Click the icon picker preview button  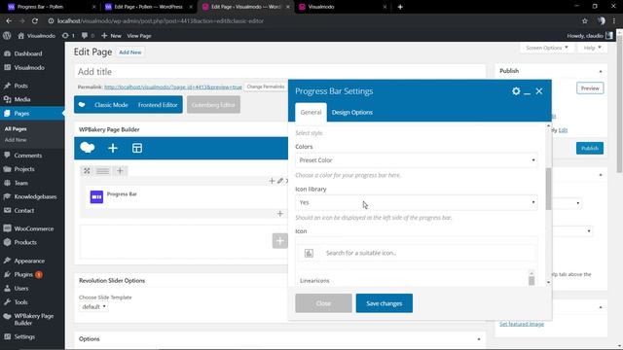tap(309, 253)
